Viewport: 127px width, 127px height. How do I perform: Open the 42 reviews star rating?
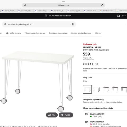pyautogui.click(x=90, y=64)
